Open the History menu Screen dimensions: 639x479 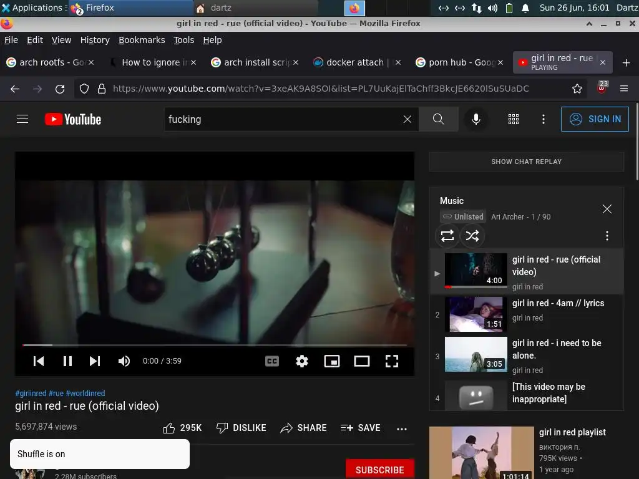pyautogui.click(x=95, y=40)
